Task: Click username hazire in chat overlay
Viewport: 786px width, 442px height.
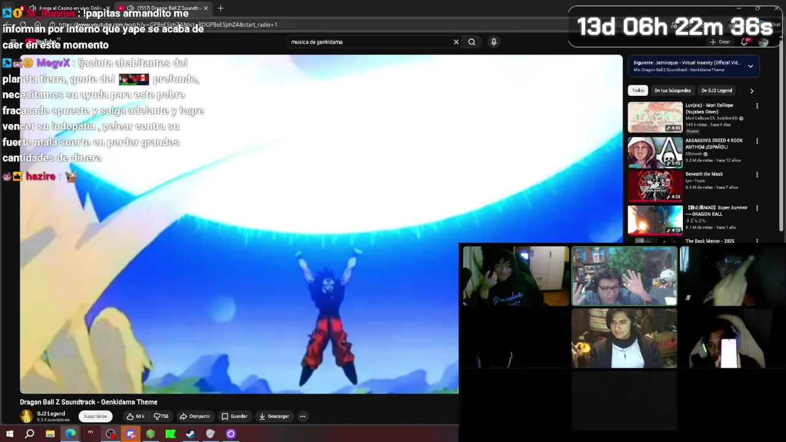Action: (41, 176)
